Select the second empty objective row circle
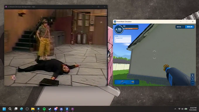 click(115, 40)
